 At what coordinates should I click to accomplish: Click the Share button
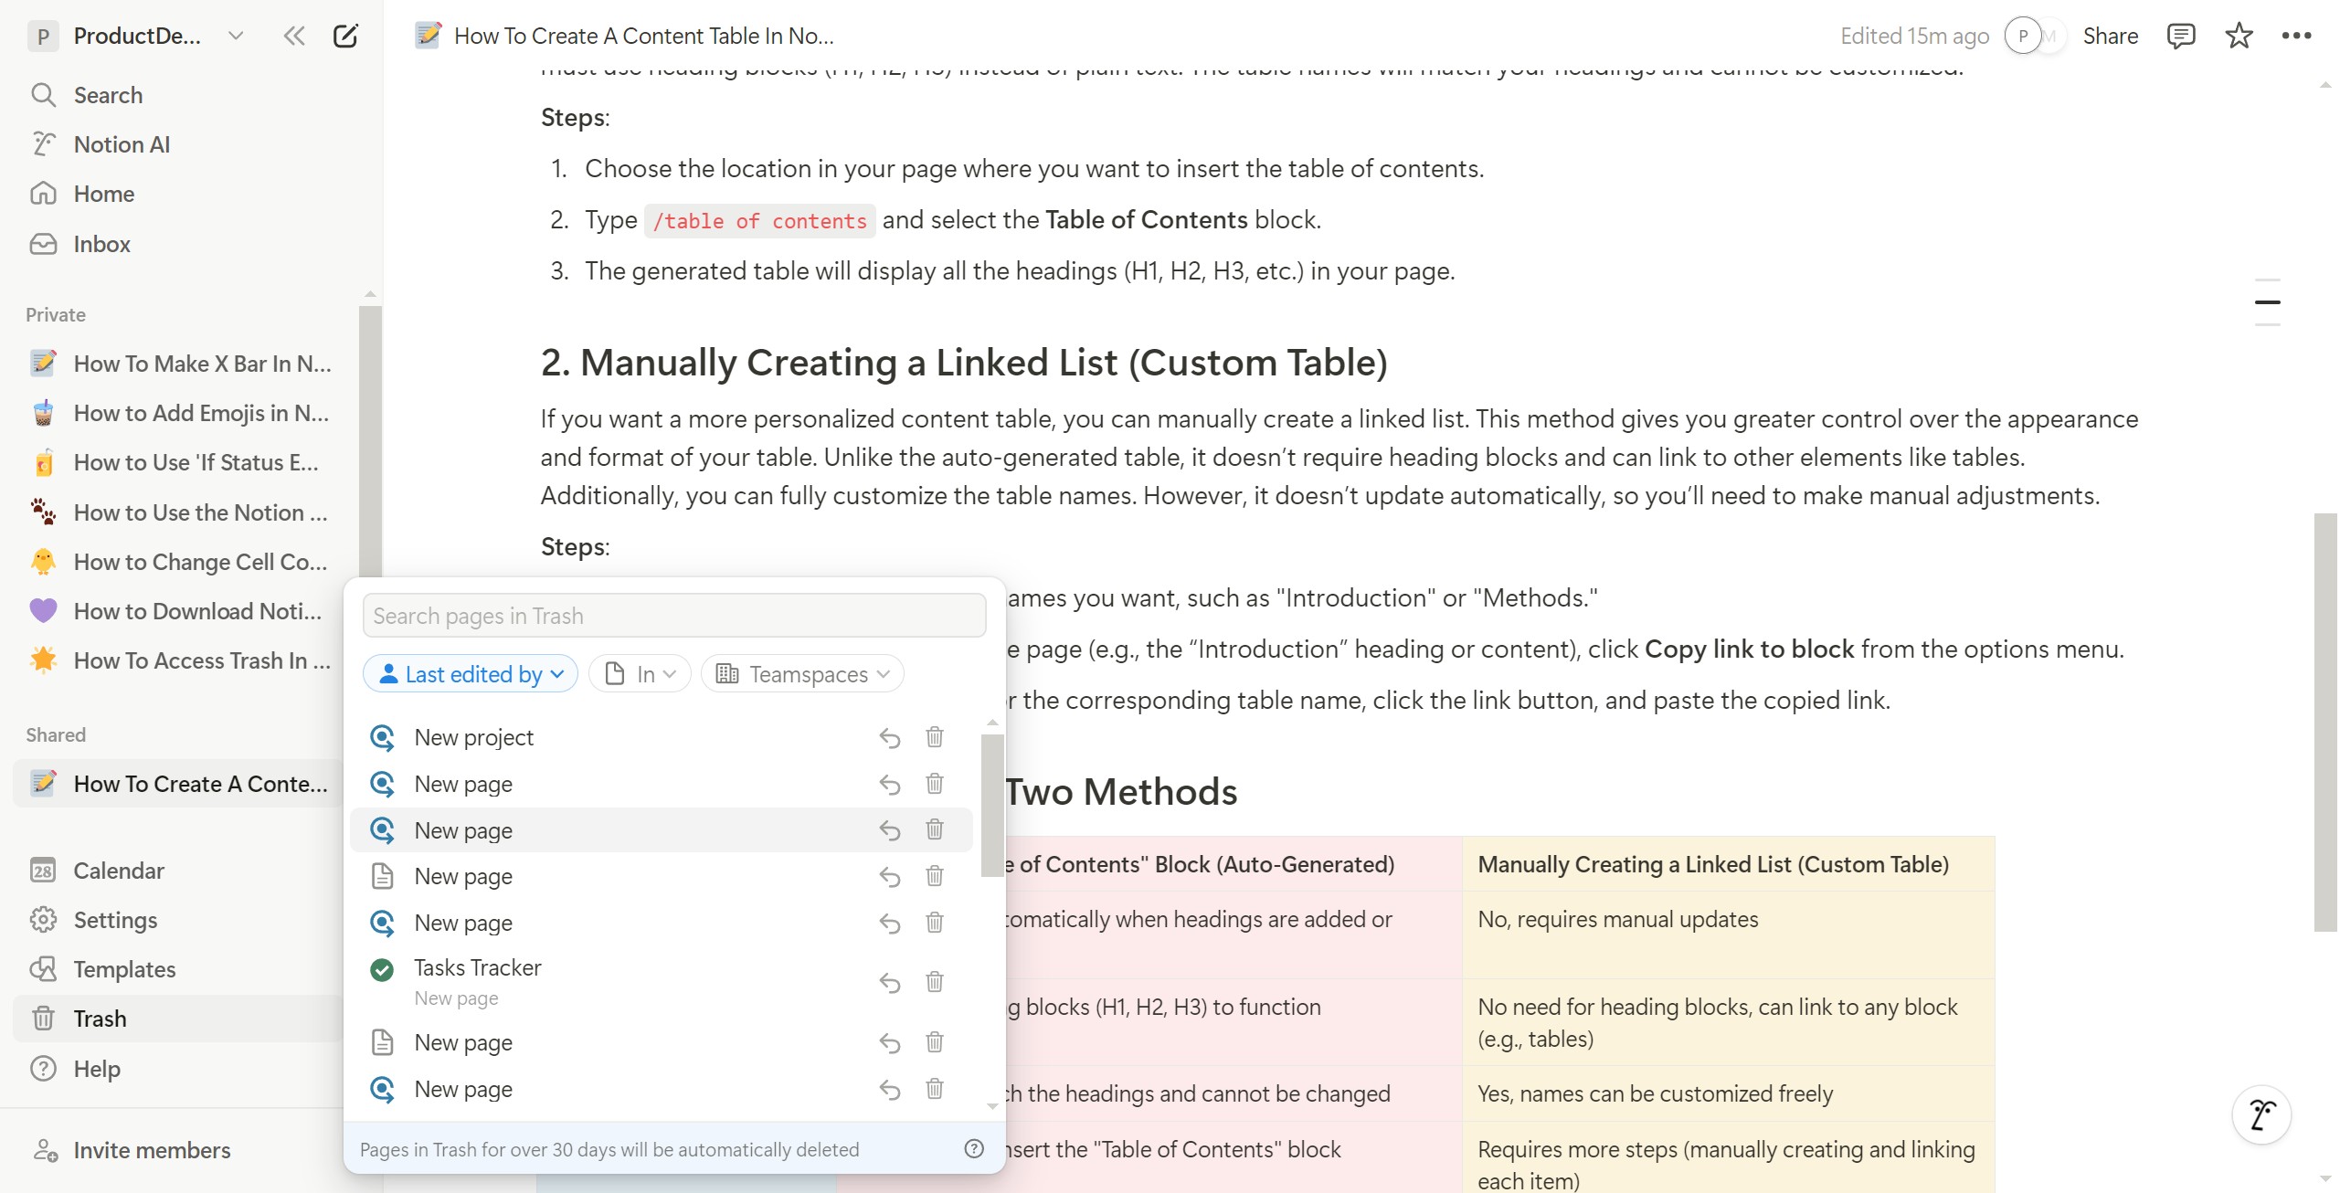[x=2110, y=36]
